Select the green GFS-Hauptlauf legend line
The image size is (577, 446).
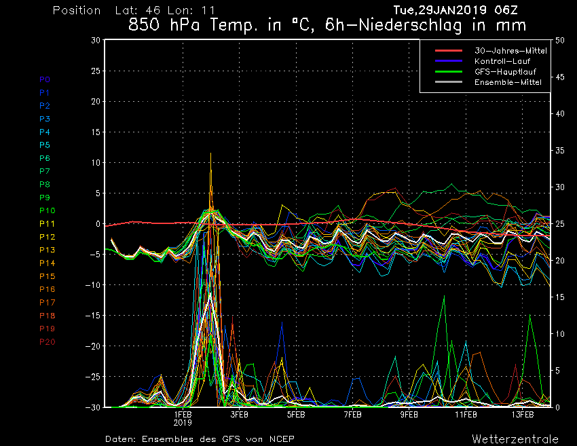point(449,72)
